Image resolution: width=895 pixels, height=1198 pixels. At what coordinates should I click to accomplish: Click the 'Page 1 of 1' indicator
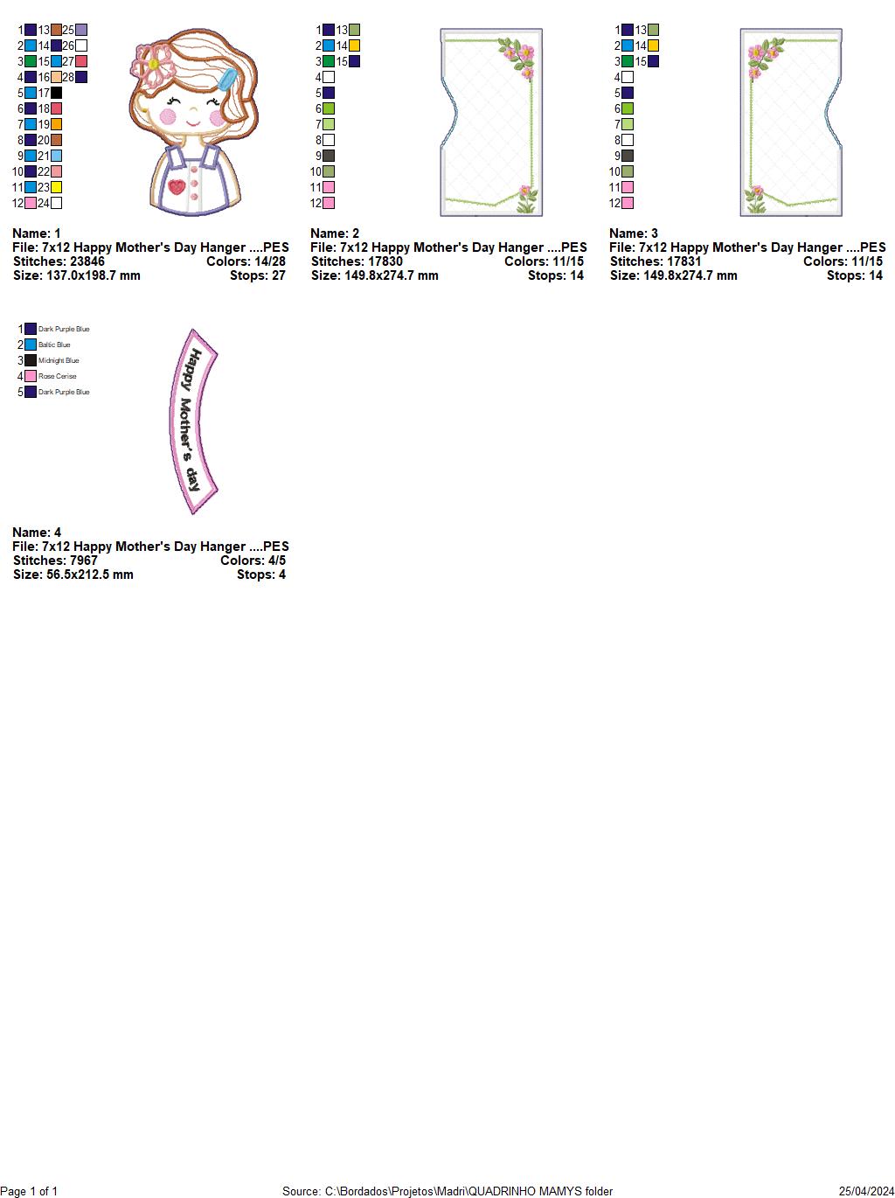pos(29,1191)
